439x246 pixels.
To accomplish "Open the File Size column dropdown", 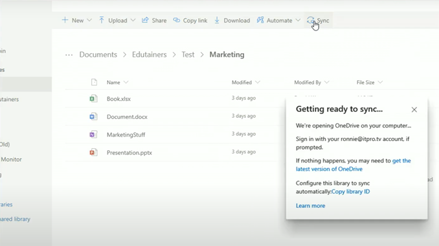I will coord(380,82).
